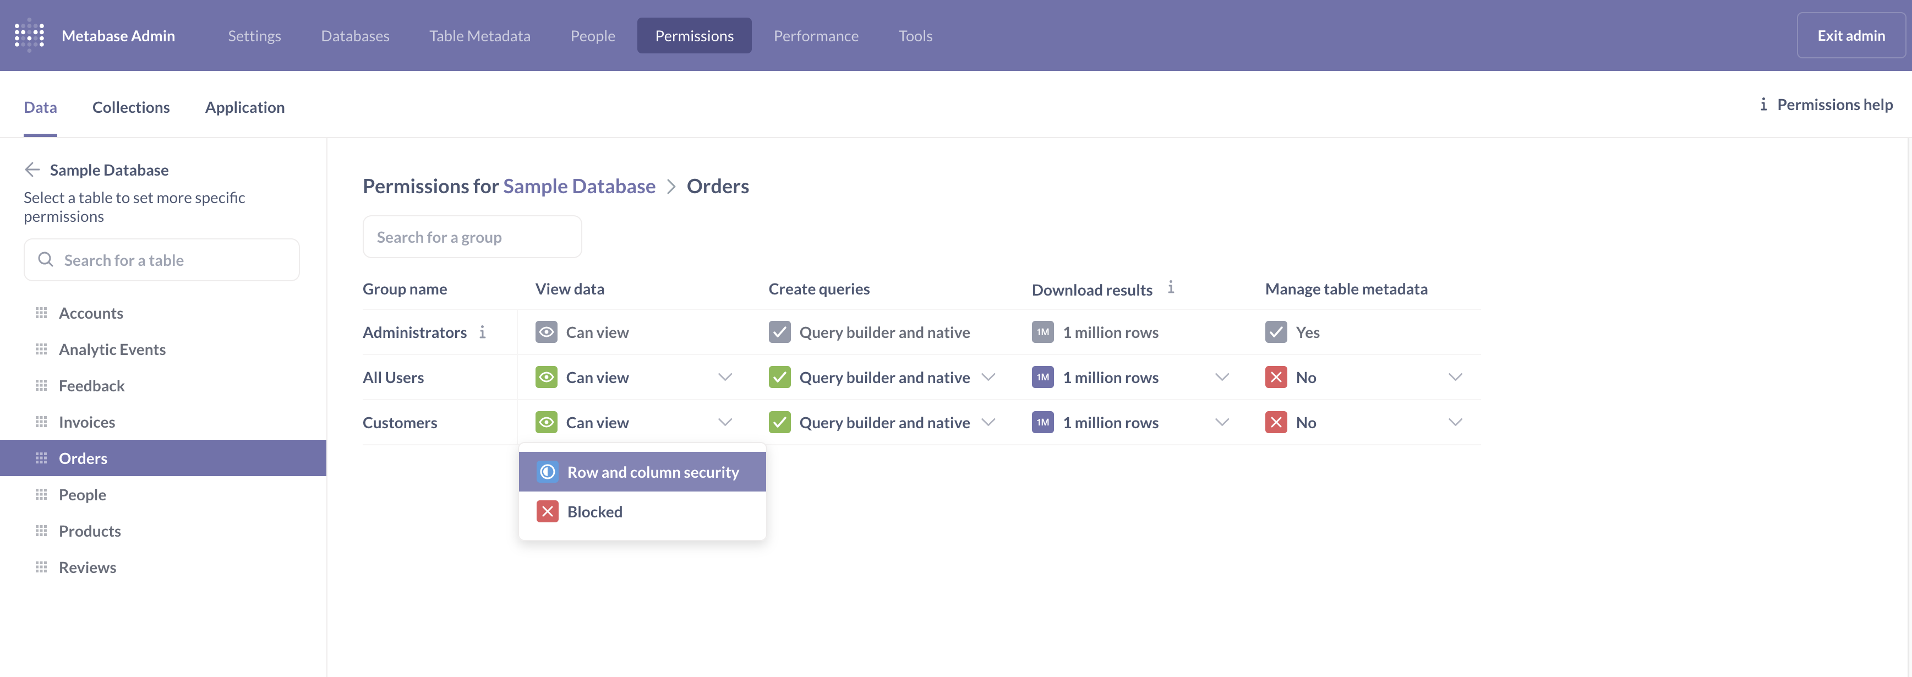Click the Row and column security icon

click(x=548, y=472)
